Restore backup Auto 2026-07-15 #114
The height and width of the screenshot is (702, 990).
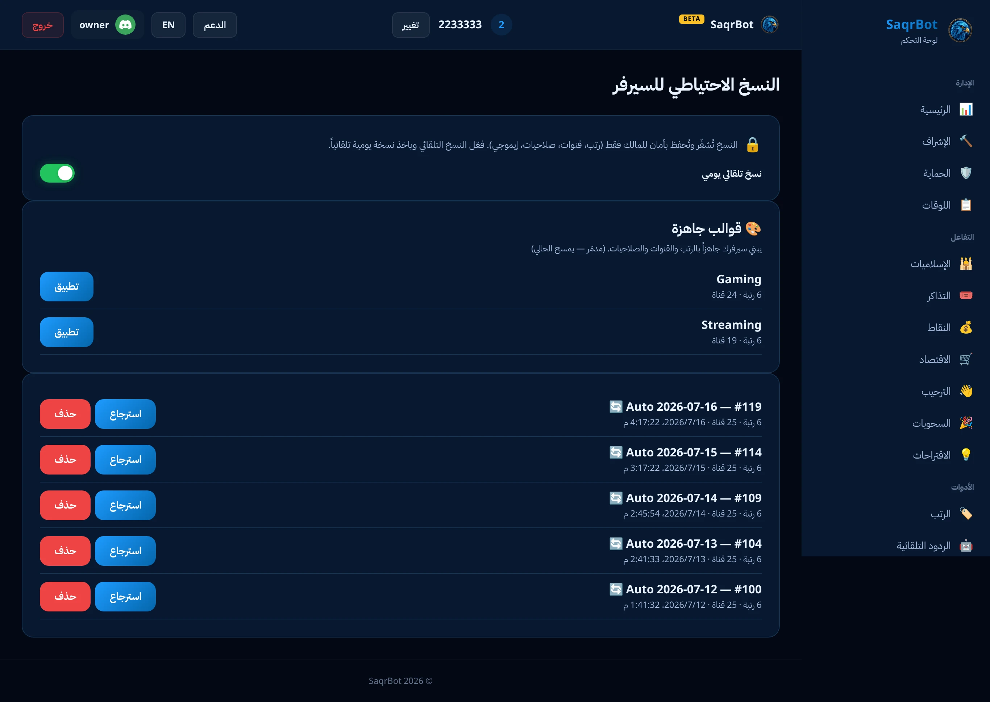tap(125, 460)
